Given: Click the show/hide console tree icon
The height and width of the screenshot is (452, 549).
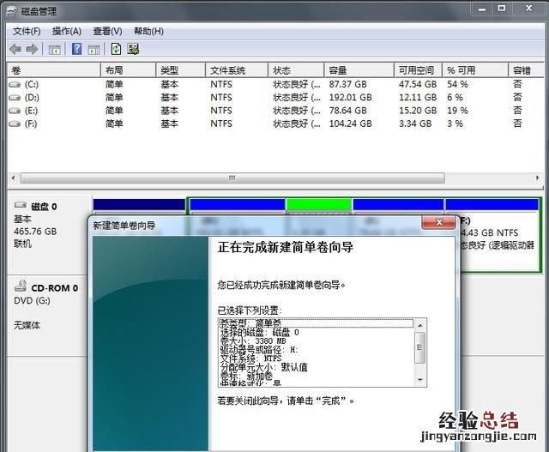Looking at the screenshot, I should coord(55,49).
